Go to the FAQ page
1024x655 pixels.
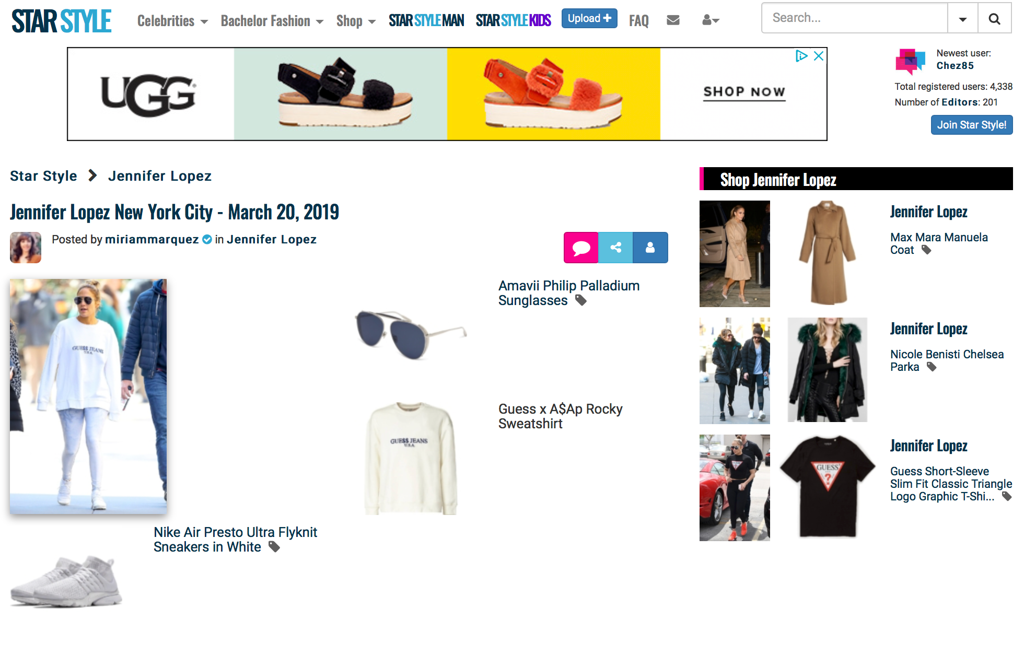[638, 21]
